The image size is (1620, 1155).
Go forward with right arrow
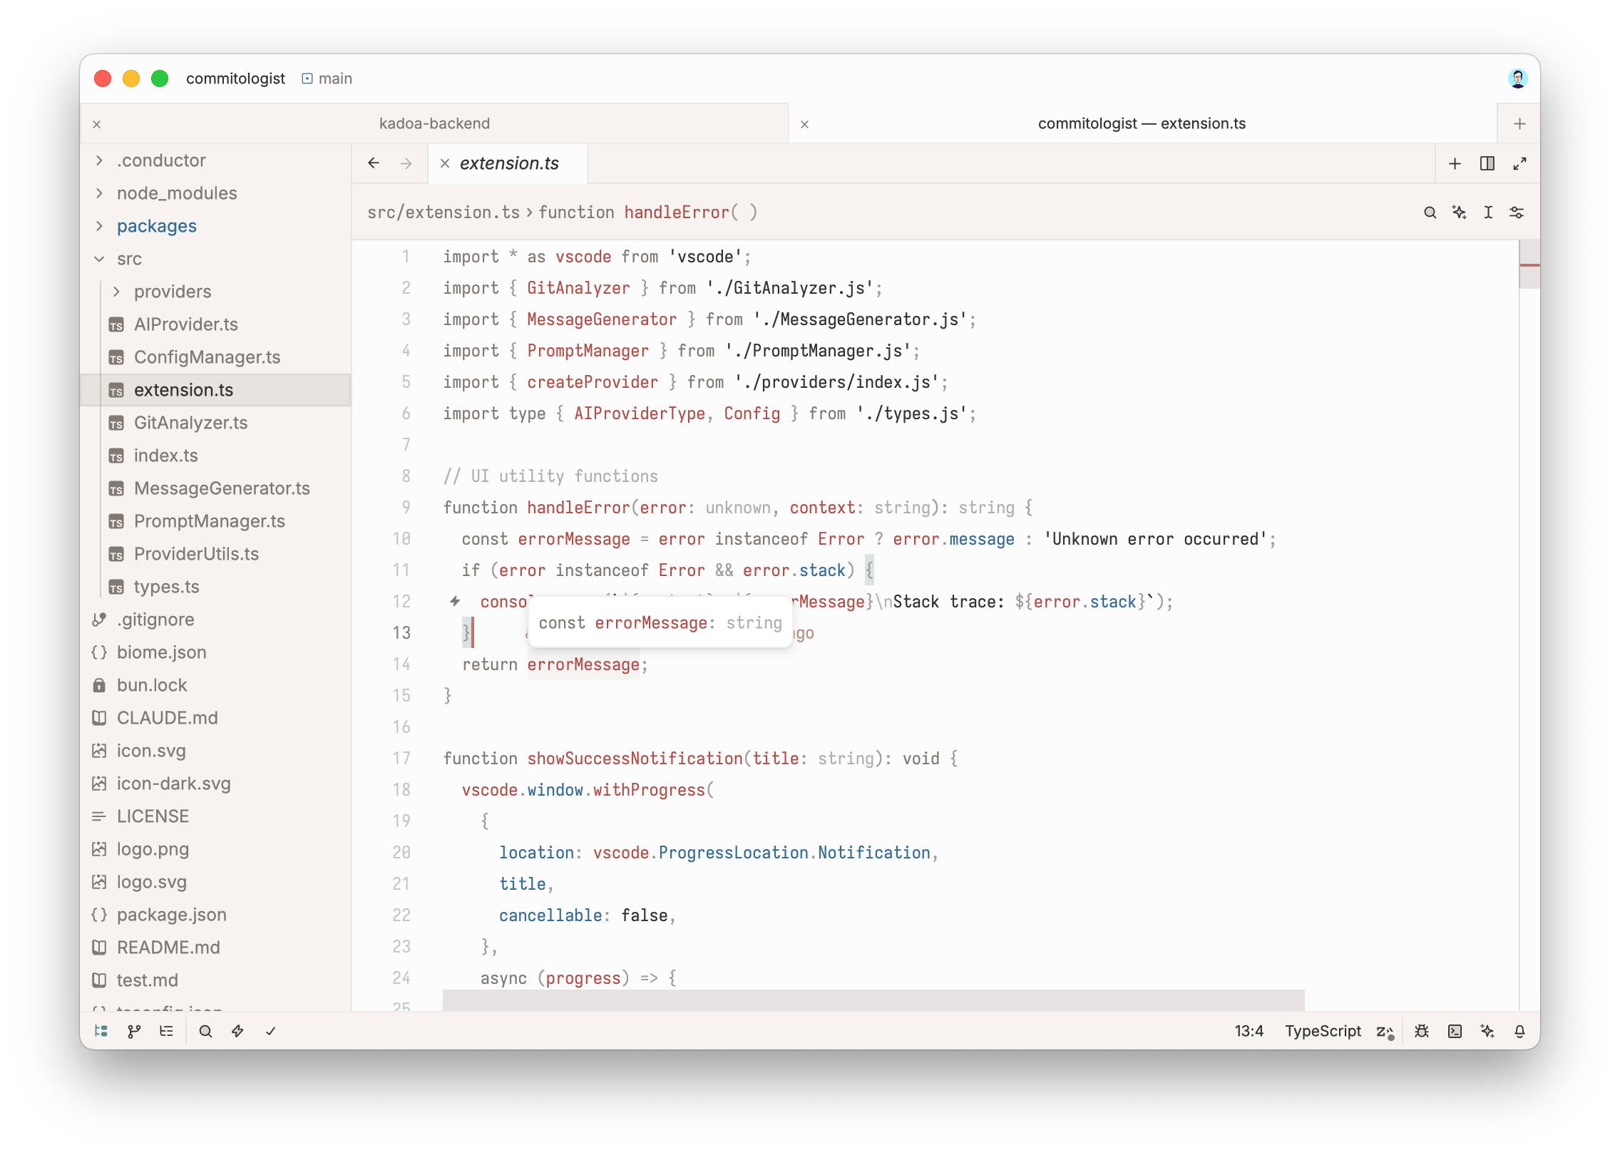406,163
